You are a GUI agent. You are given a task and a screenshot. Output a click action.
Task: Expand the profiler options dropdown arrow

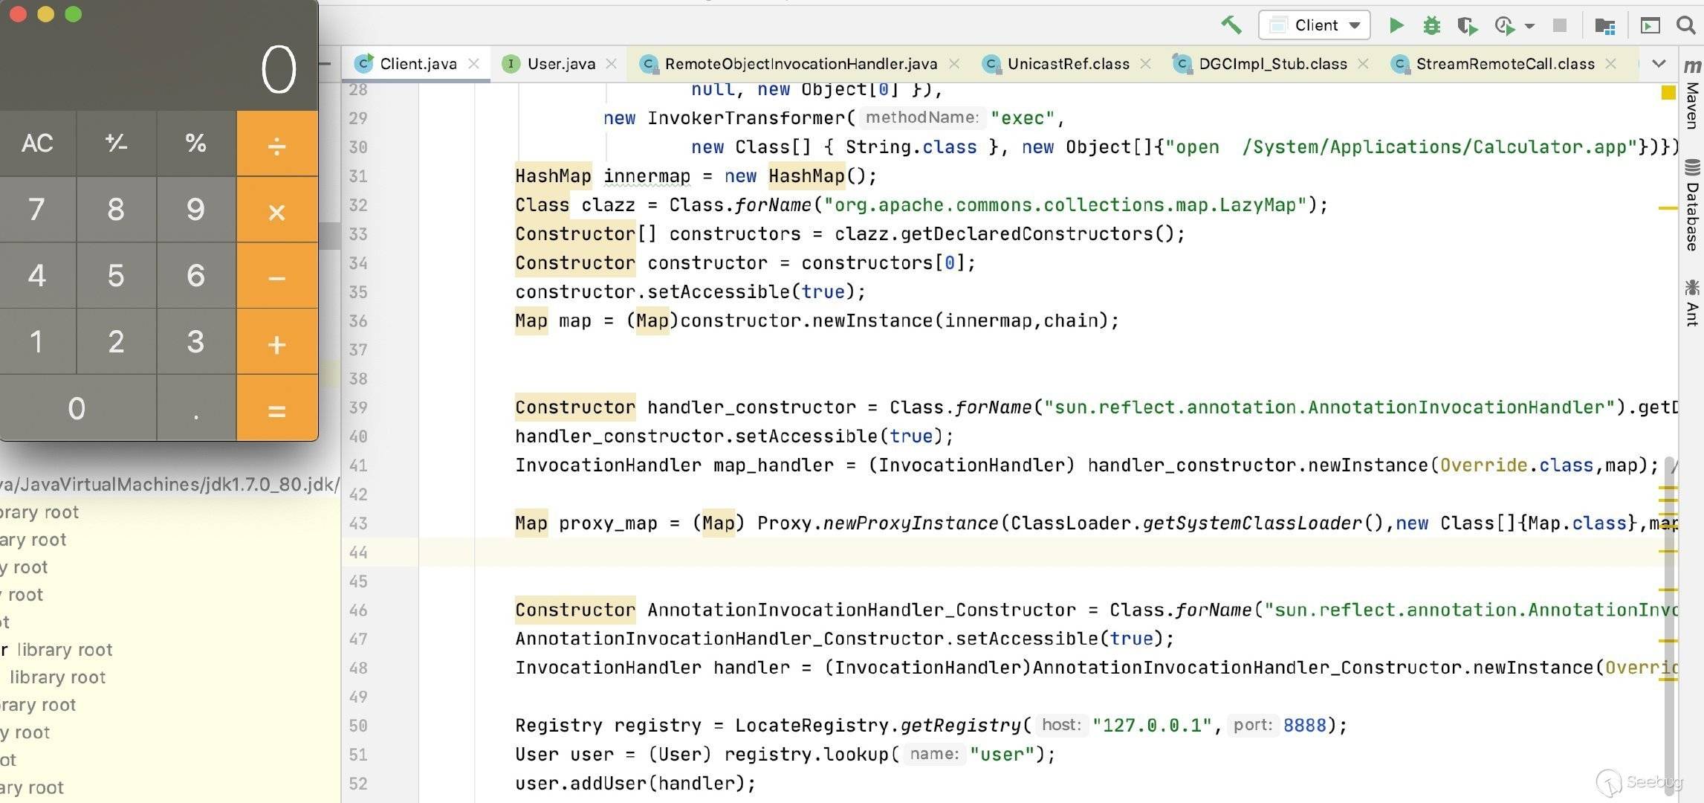[1529, 26]
